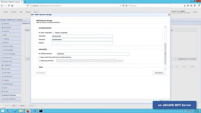Click the Test Server button

[x=159, y=73]
